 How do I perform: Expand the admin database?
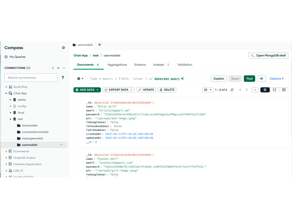(x=11, y=100)
